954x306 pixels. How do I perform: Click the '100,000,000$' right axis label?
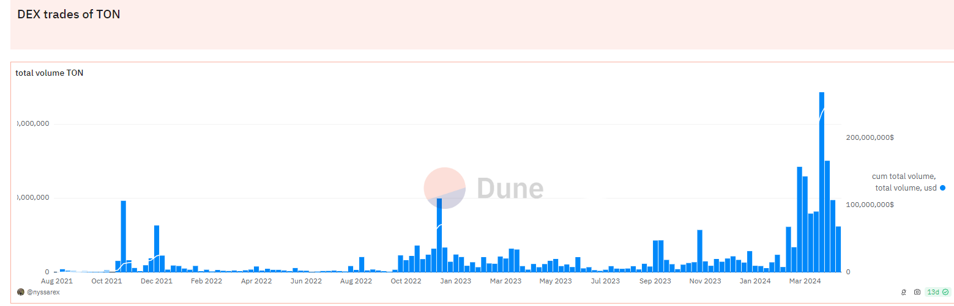tap(870, 205)
